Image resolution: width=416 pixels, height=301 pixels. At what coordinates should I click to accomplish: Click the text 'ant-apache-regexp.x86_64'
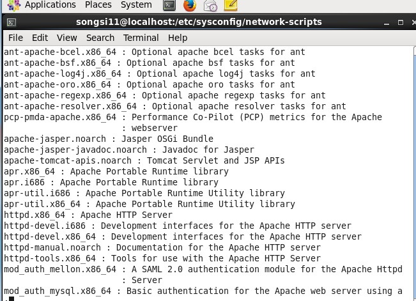(65, 96)
